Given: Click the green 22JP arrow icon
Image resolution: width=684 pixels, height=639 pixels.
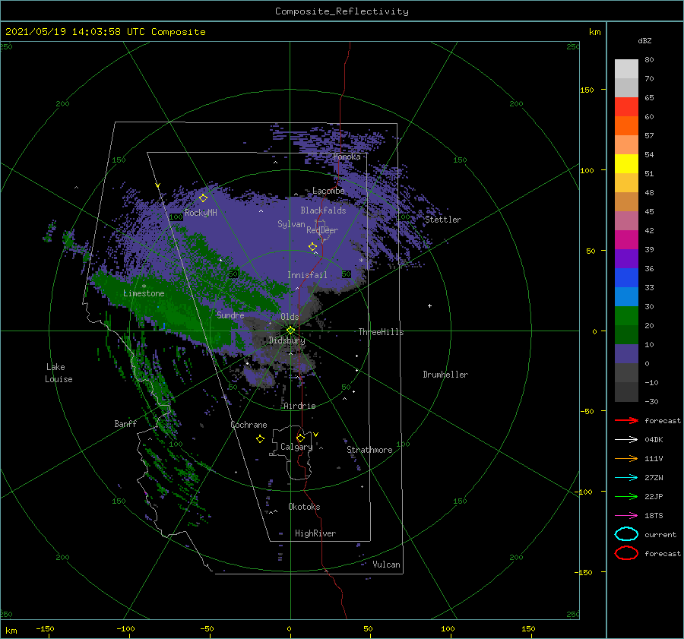Looking at the screenshot, I should (x=626, y=496).
